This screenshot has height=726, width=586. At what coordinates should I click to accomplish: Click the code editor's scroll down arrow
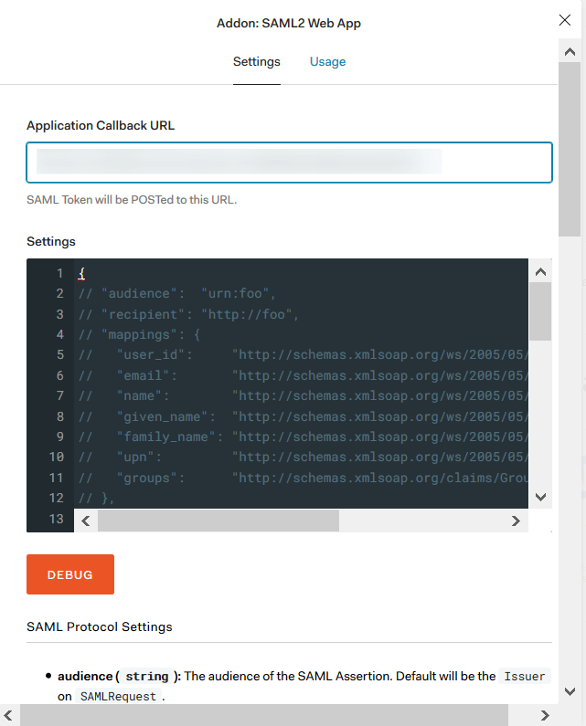(539, 497)
